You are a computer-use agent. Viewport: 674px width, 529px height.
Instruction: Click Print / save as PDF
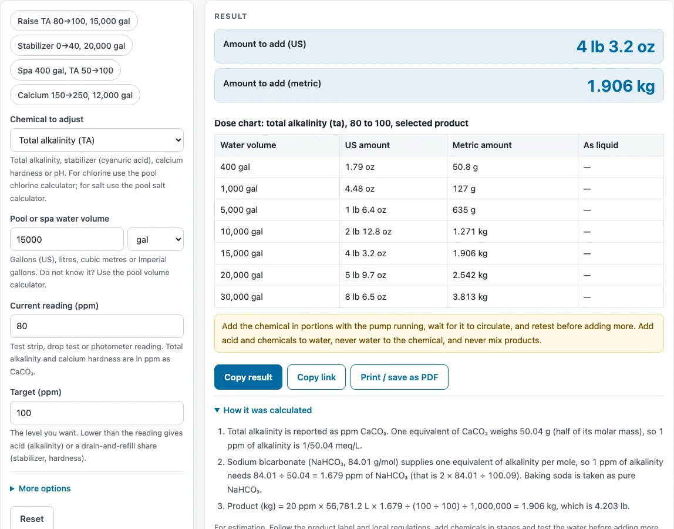tap(399, 377)
